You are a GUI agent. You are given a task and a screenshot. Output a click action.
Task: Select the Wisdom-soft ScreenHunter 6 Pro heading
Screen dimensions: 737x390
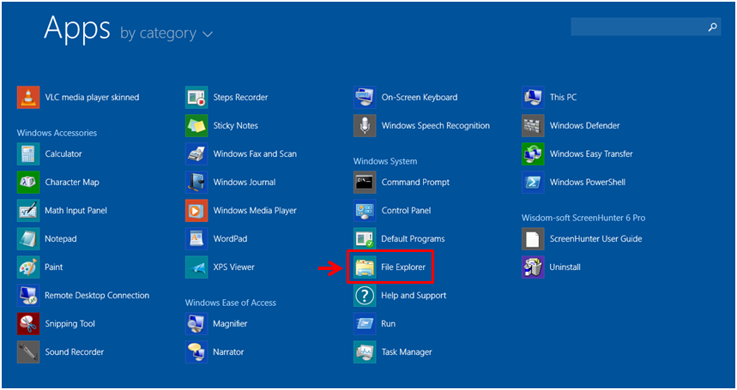[583, 218]
